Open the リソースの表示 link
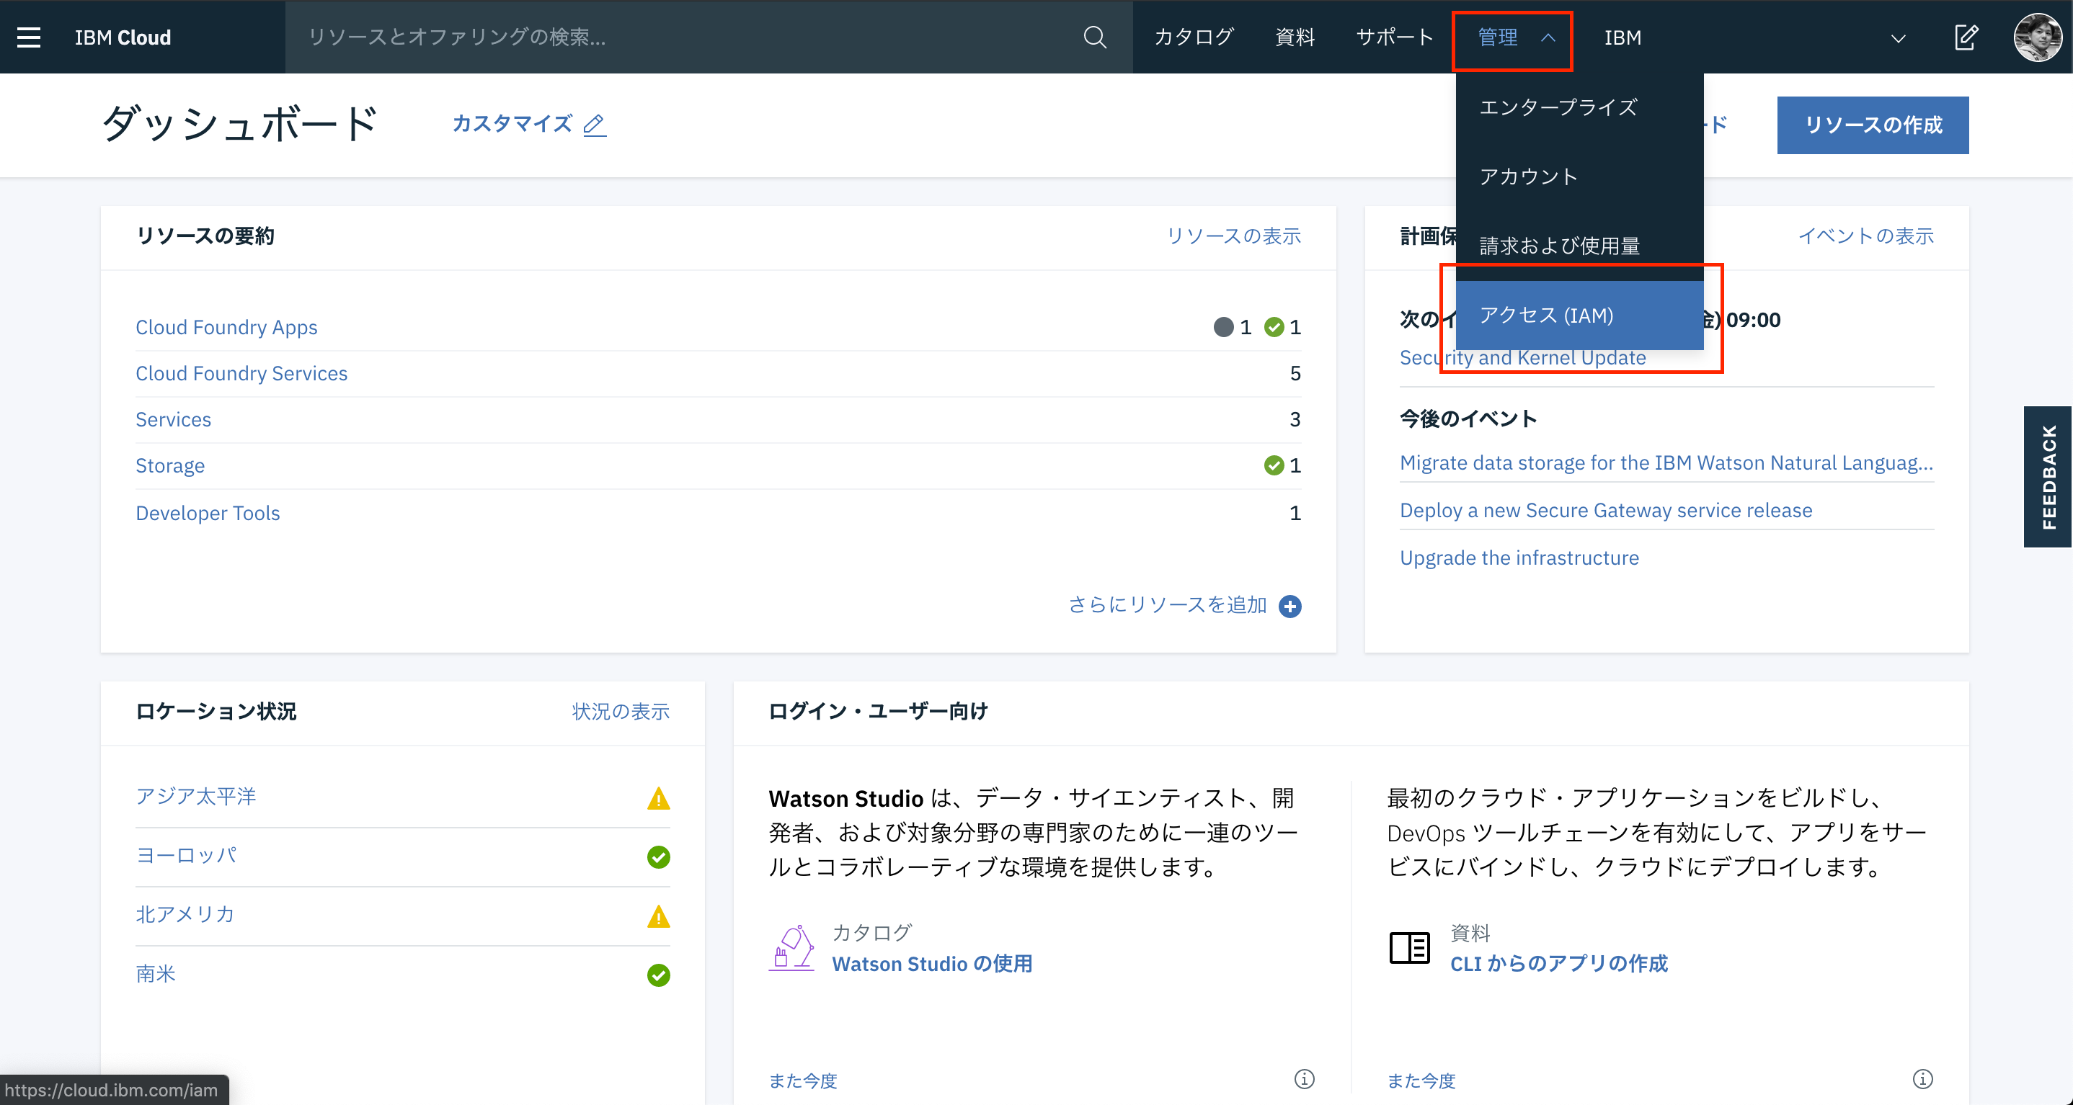Viewport: 2073px width, 1105px height. coord(1234,236)
